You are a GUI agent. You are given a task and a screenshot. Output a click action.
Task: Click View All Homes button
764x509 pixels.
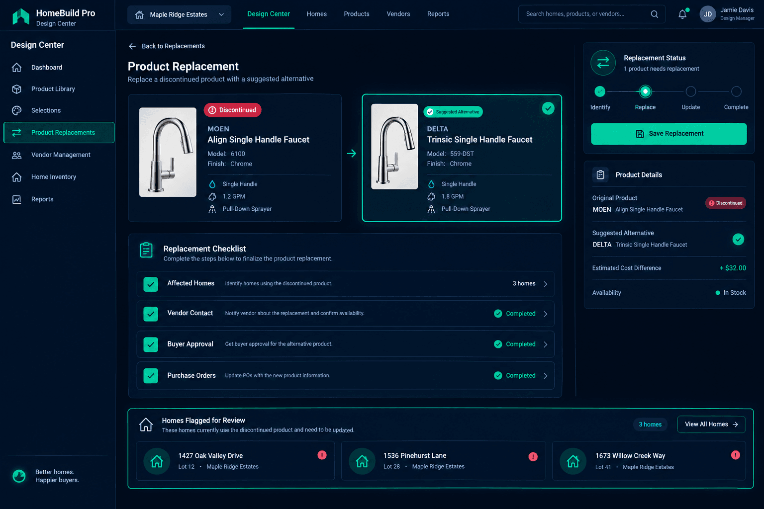[x=711, y=424]
